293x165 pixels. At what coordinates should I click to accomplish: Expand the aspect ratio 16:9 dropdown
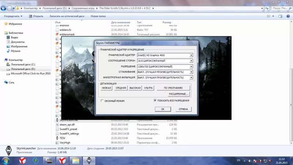coord(165,61)
